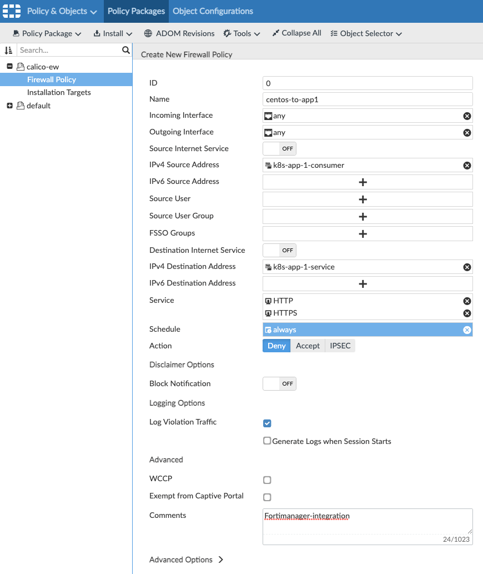The image size is (483, 574).
Task: Collapse the calico-ew tree node
Action: tap(10, 66)
